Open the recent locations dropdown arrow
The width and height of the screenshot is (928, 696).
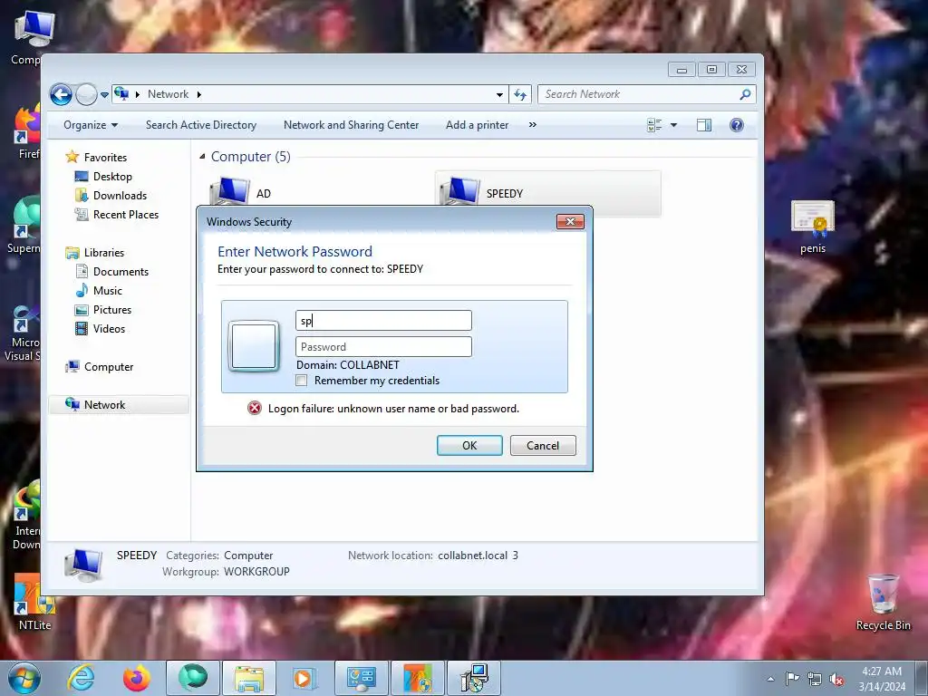tap(105, 94)
